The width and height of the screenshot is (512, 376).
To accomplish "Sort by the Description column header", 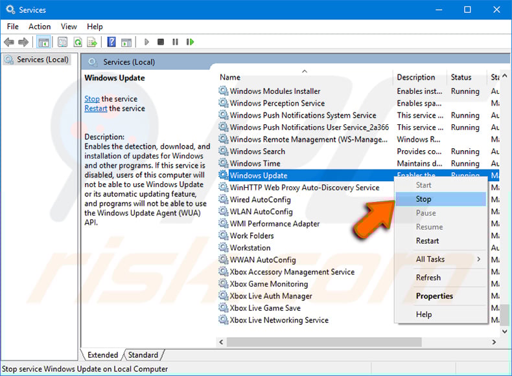I will coord(419,77).
